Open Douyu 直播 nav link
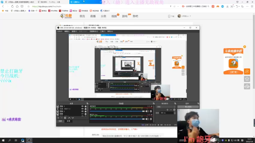Image resolution: width=255 pixels, height=143 pixels. [93, 16]
